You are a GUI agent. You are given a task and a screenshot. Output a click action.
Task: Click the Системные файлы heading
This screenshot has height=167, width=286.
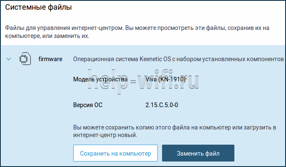click(38, 7)
